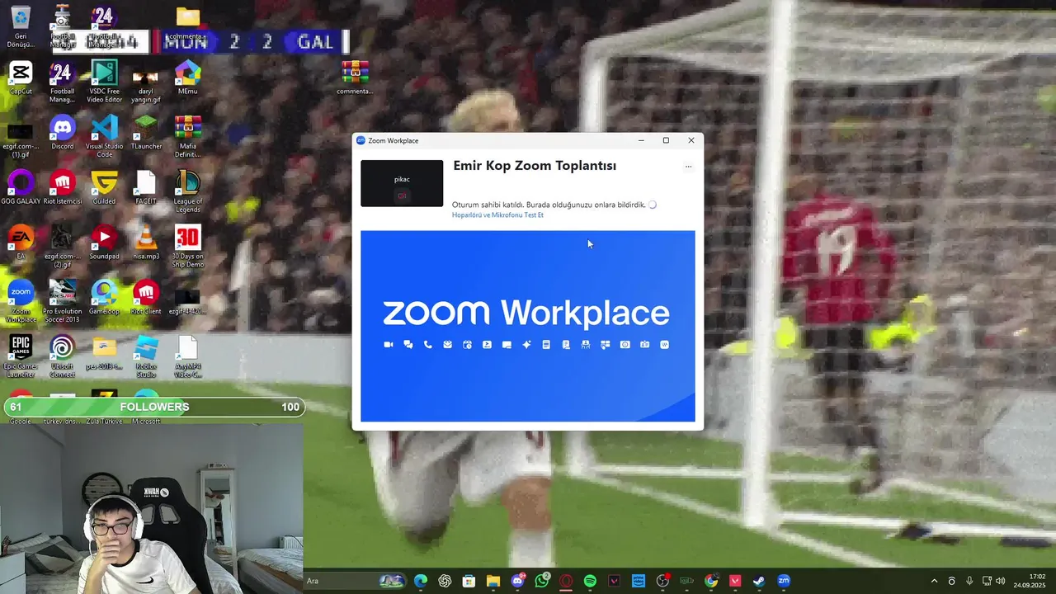Image resolution: width=1056 pixels, height=594 pixels.
Task: Open the AnyMP4 Video Converter shortcut
Action: click(x=187, y=357)
